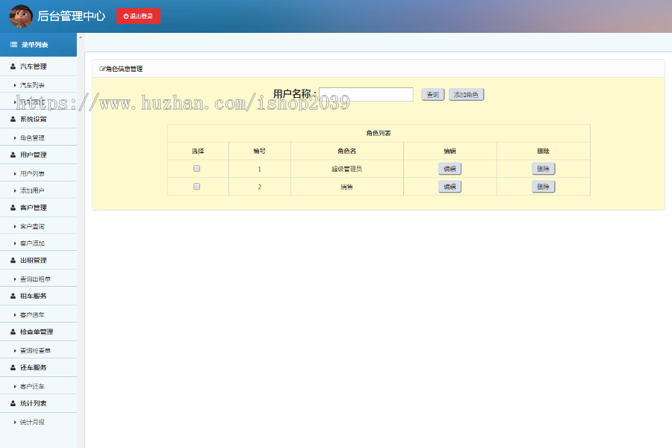Click the cartoon avatar in the header
The image size is (672, 448).
click(x=21, y=16)
